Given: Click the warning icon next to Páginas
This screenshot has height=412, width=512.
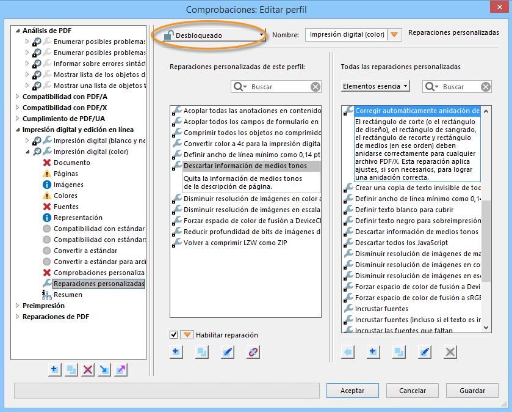Looking at the screenshot, I should (x=47, y=174).
